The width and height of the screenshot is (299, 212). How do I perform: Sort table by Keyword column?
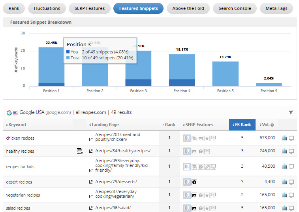click(x=17, y=125)
